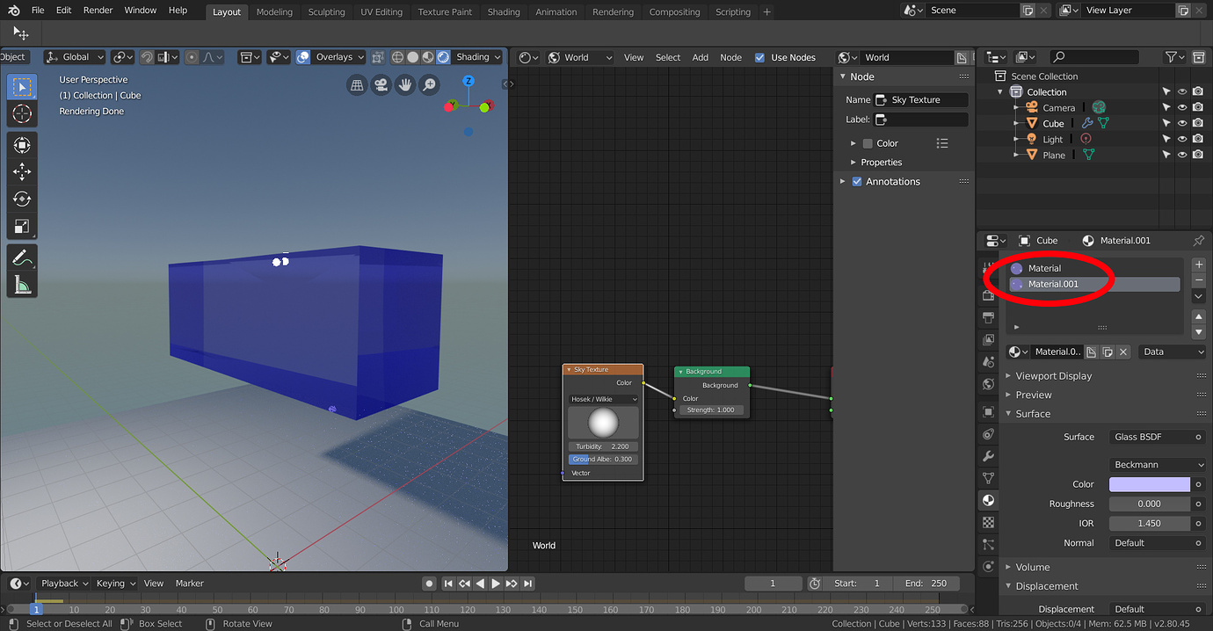Toggle viewport Overlays button

[x=302, y=57]
